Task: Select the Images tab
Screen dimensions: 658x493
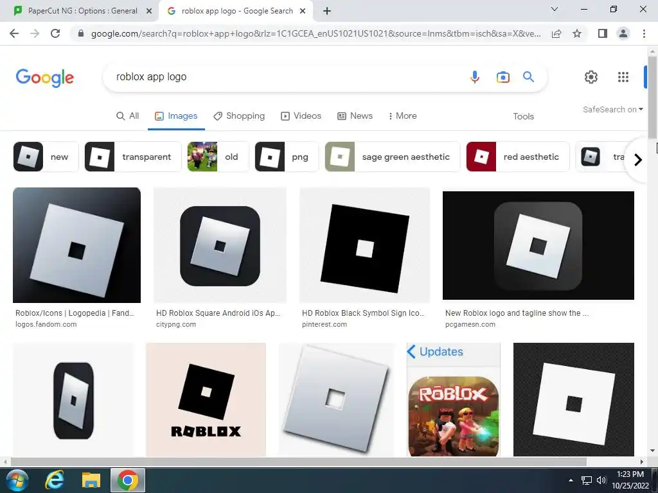Action: [176, 116]
